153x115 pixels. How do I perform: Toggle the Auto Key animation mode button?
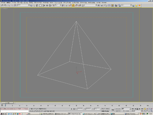(x=118, y=109)
